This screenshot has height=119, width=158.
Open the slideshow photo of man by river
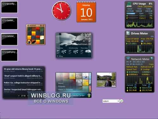pyautogui.click(x=106, y=80)
